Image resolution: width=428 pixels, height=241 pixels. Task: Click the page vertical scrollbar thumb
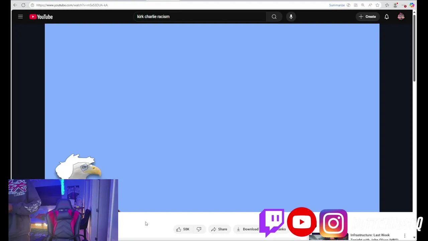click(x=414, y=48)
